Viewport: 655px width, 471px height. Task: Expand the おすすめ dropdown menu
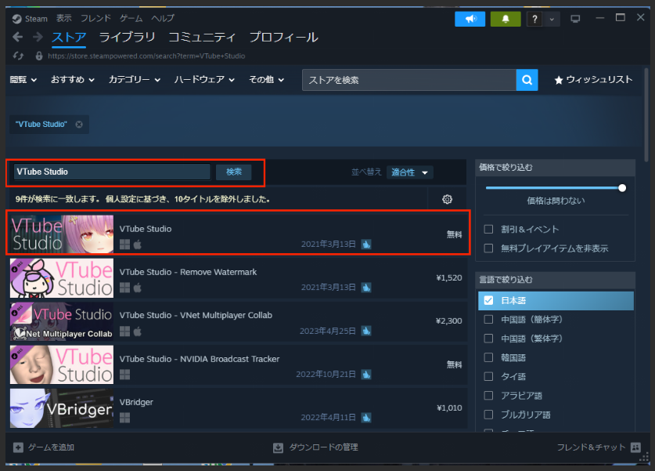[72, 80]
